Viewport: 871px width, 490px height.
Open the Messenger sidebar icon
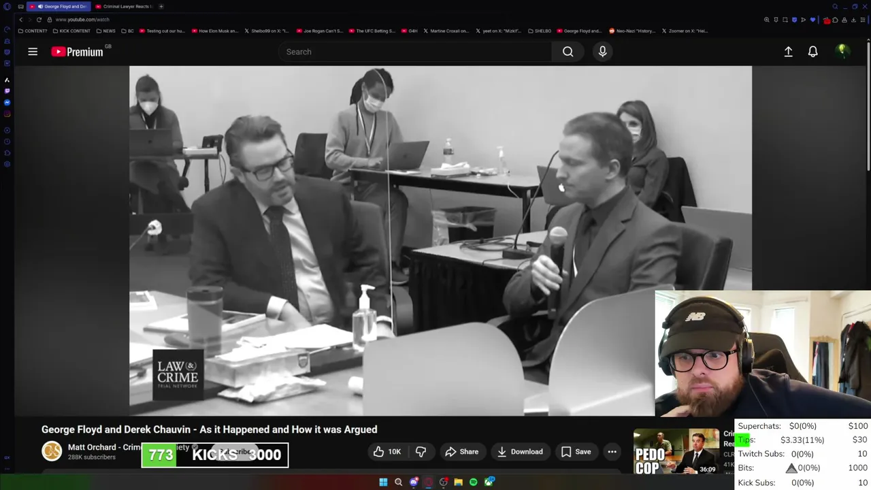click(x=7, y=102)
